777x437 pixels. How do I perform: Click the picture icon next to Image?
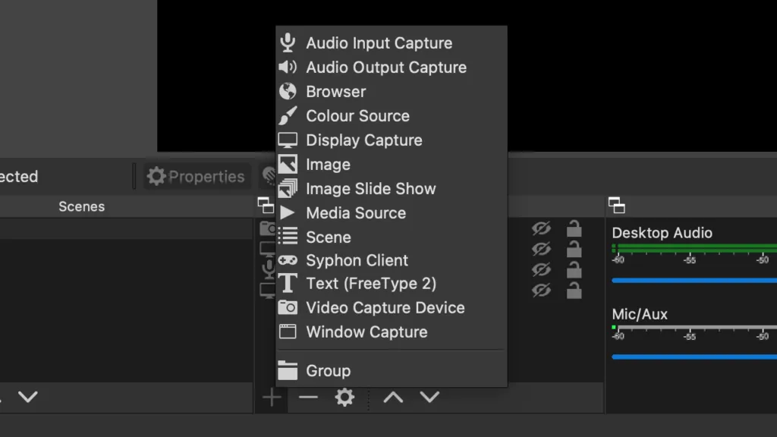[x=288, y=164]
